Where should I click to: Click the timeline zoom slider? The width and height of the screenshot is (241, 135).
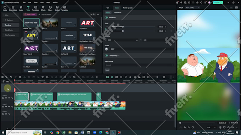point(156,77)
